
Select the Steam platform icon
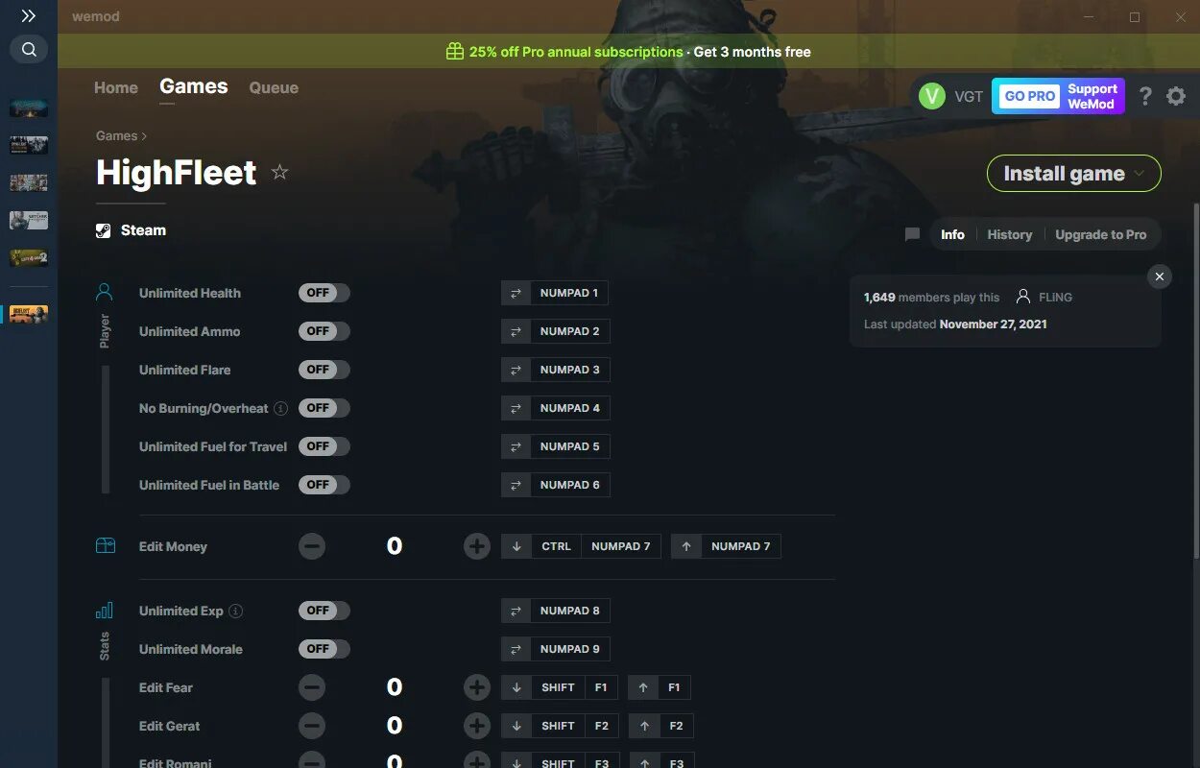coord(104,230)
